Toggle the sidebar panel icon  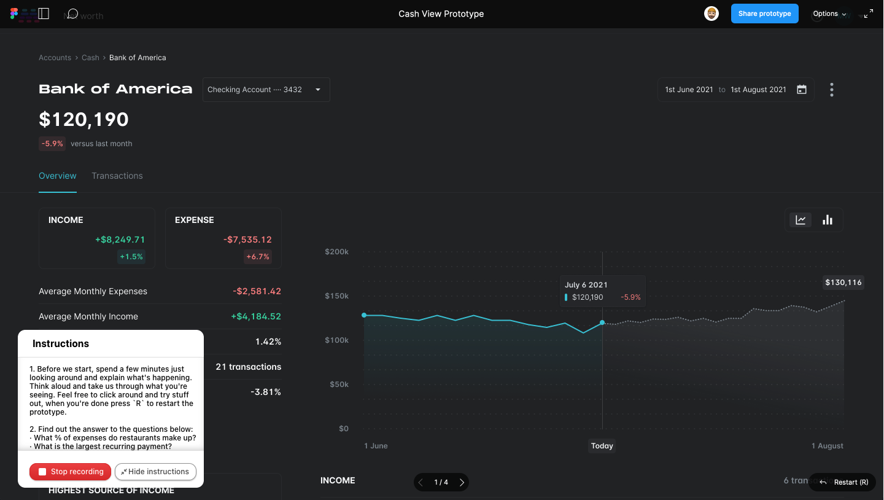click(x=43, y=14)
